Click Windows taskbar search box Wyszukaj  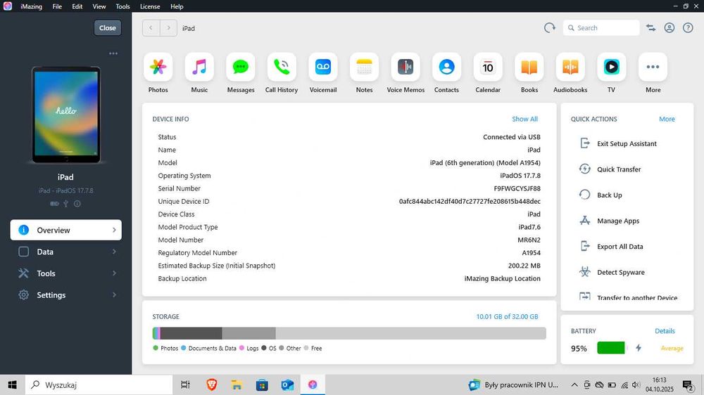coord(99,384)
